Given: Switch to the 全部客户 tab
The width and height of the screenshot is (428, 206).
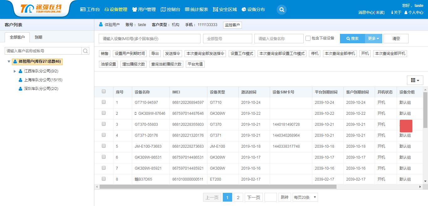Looking at the screenshot, I should (x=17, y=37).
